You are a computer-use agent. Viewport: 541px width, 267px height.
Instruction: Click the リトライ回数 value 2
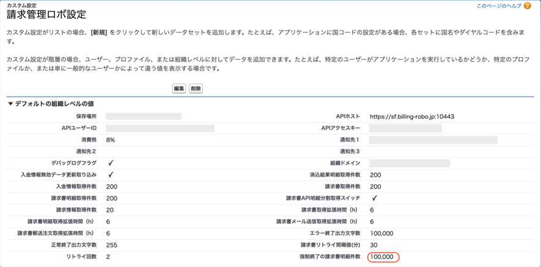pyautogui.click(x=108, y=257)
